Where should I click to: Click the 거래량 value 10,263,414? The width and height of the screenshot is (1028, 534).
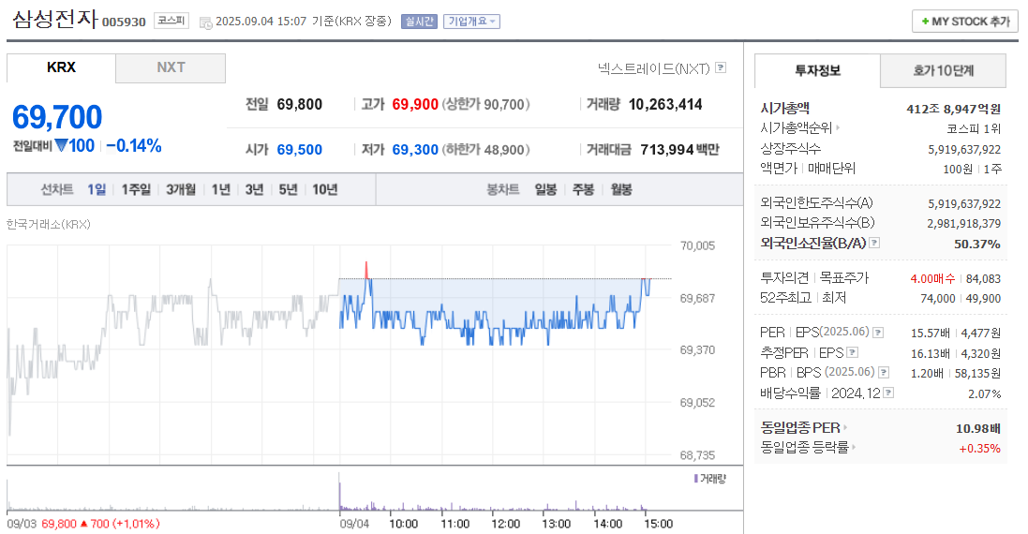[665, 105]
